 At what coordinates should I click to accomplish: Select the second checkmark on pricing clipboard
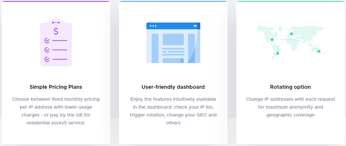tap(47, 50)
